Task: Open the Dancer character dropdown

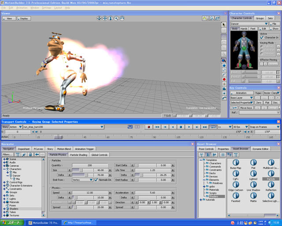Action: (249, 24)
